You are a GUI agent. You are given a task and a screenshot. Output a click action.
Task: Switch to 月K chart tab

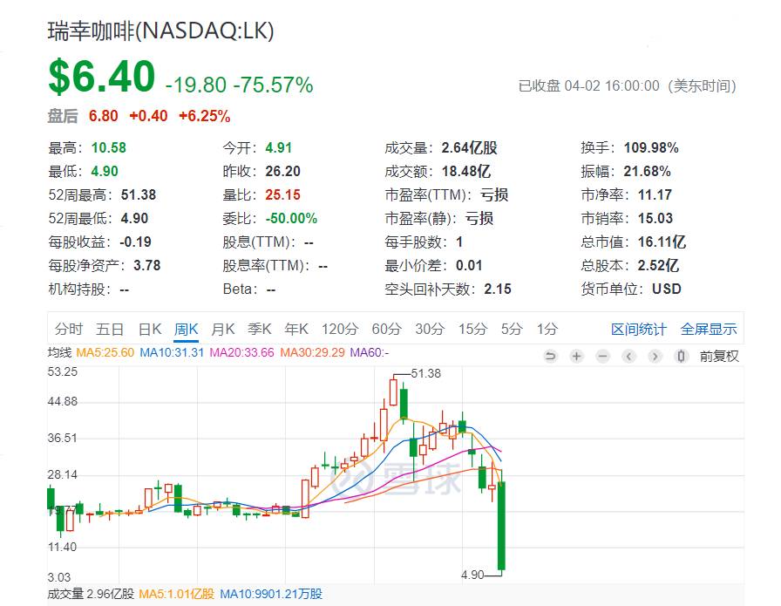[222, 329]
